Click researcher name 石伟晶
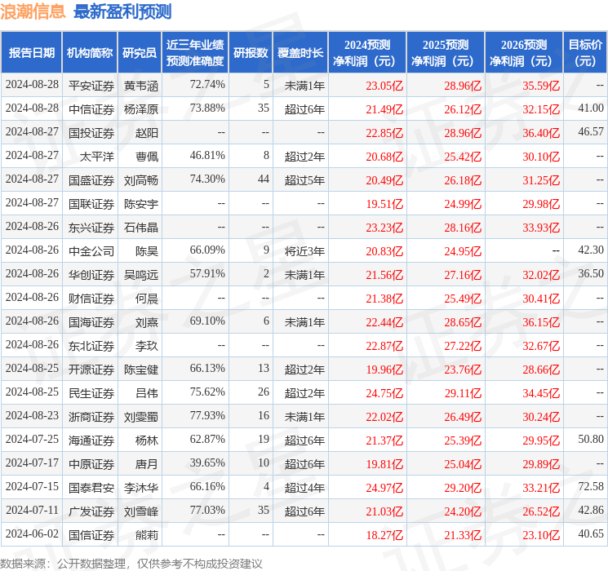 (141, 227)
